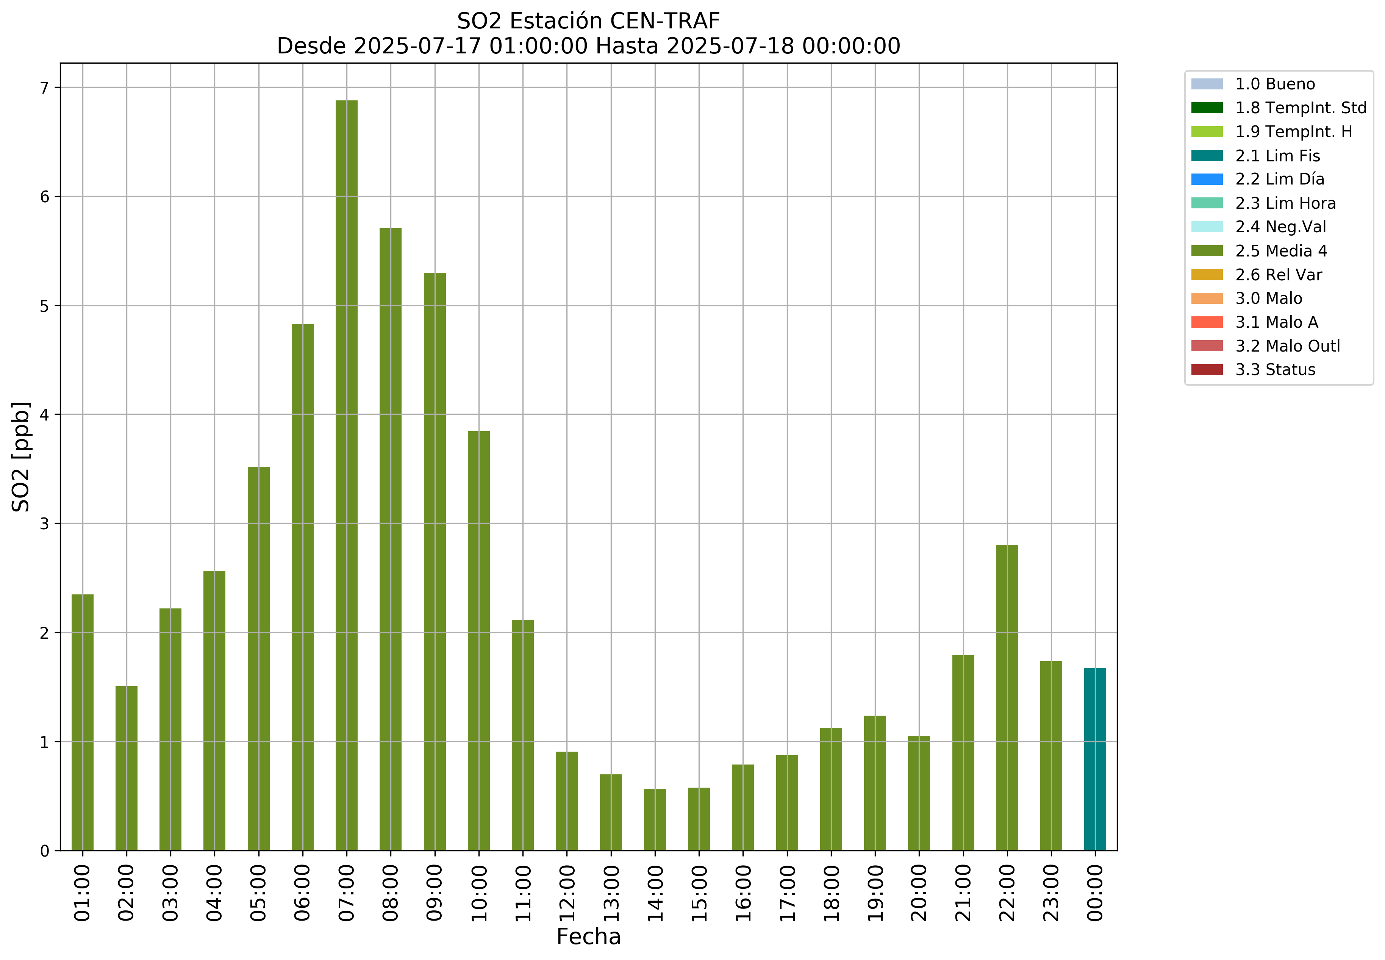
Task: Click the 3.1 Malo A legend swatch
Action: pos(1207,322)
